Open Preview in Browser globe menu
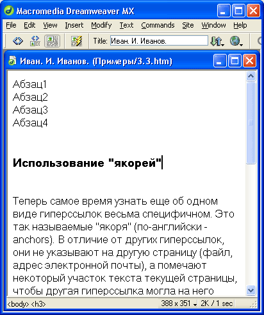 click(x=236, y=41)
